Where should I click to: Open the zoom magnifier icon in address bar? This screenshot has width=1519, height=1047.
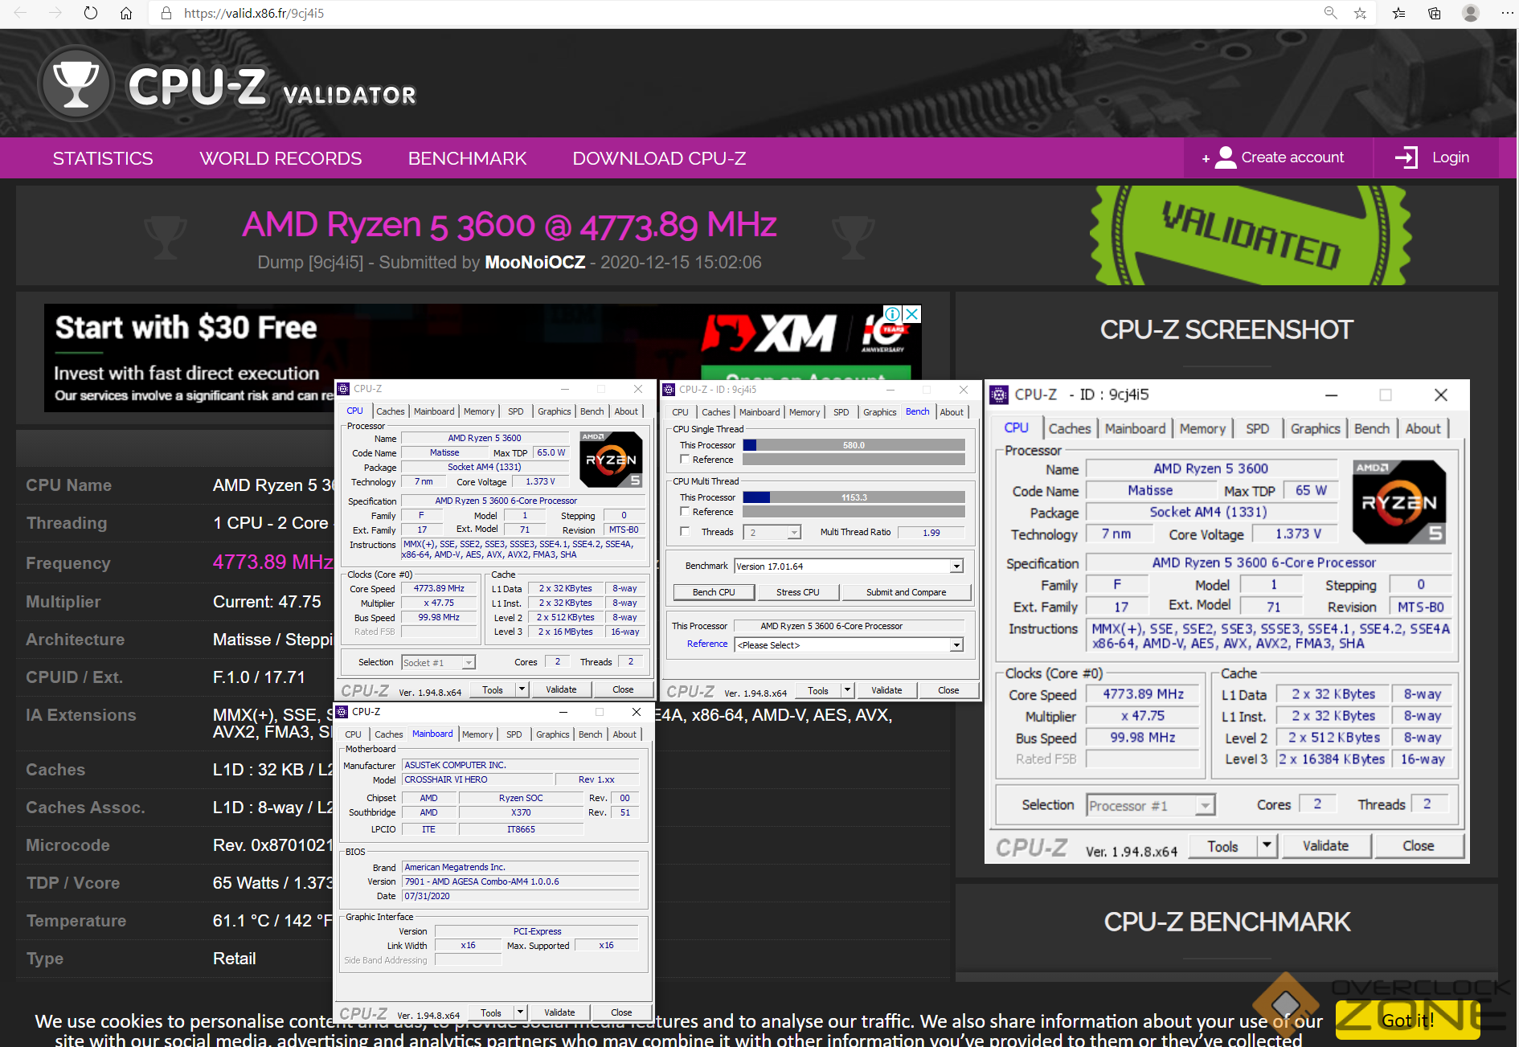tap(1331, 13)
